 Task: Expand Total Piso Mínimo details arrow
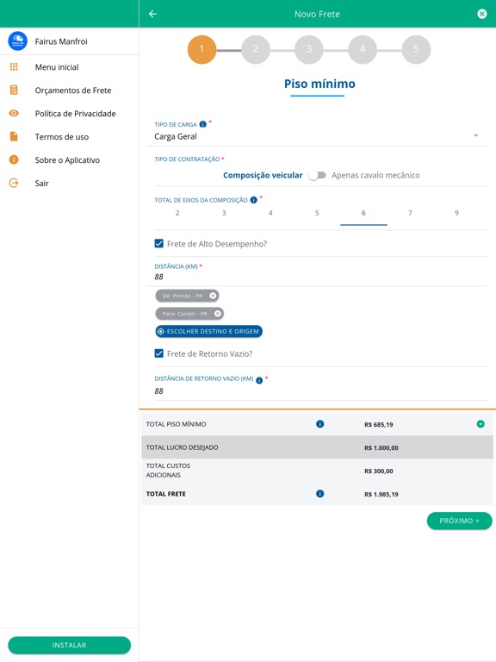coord(480,424)
